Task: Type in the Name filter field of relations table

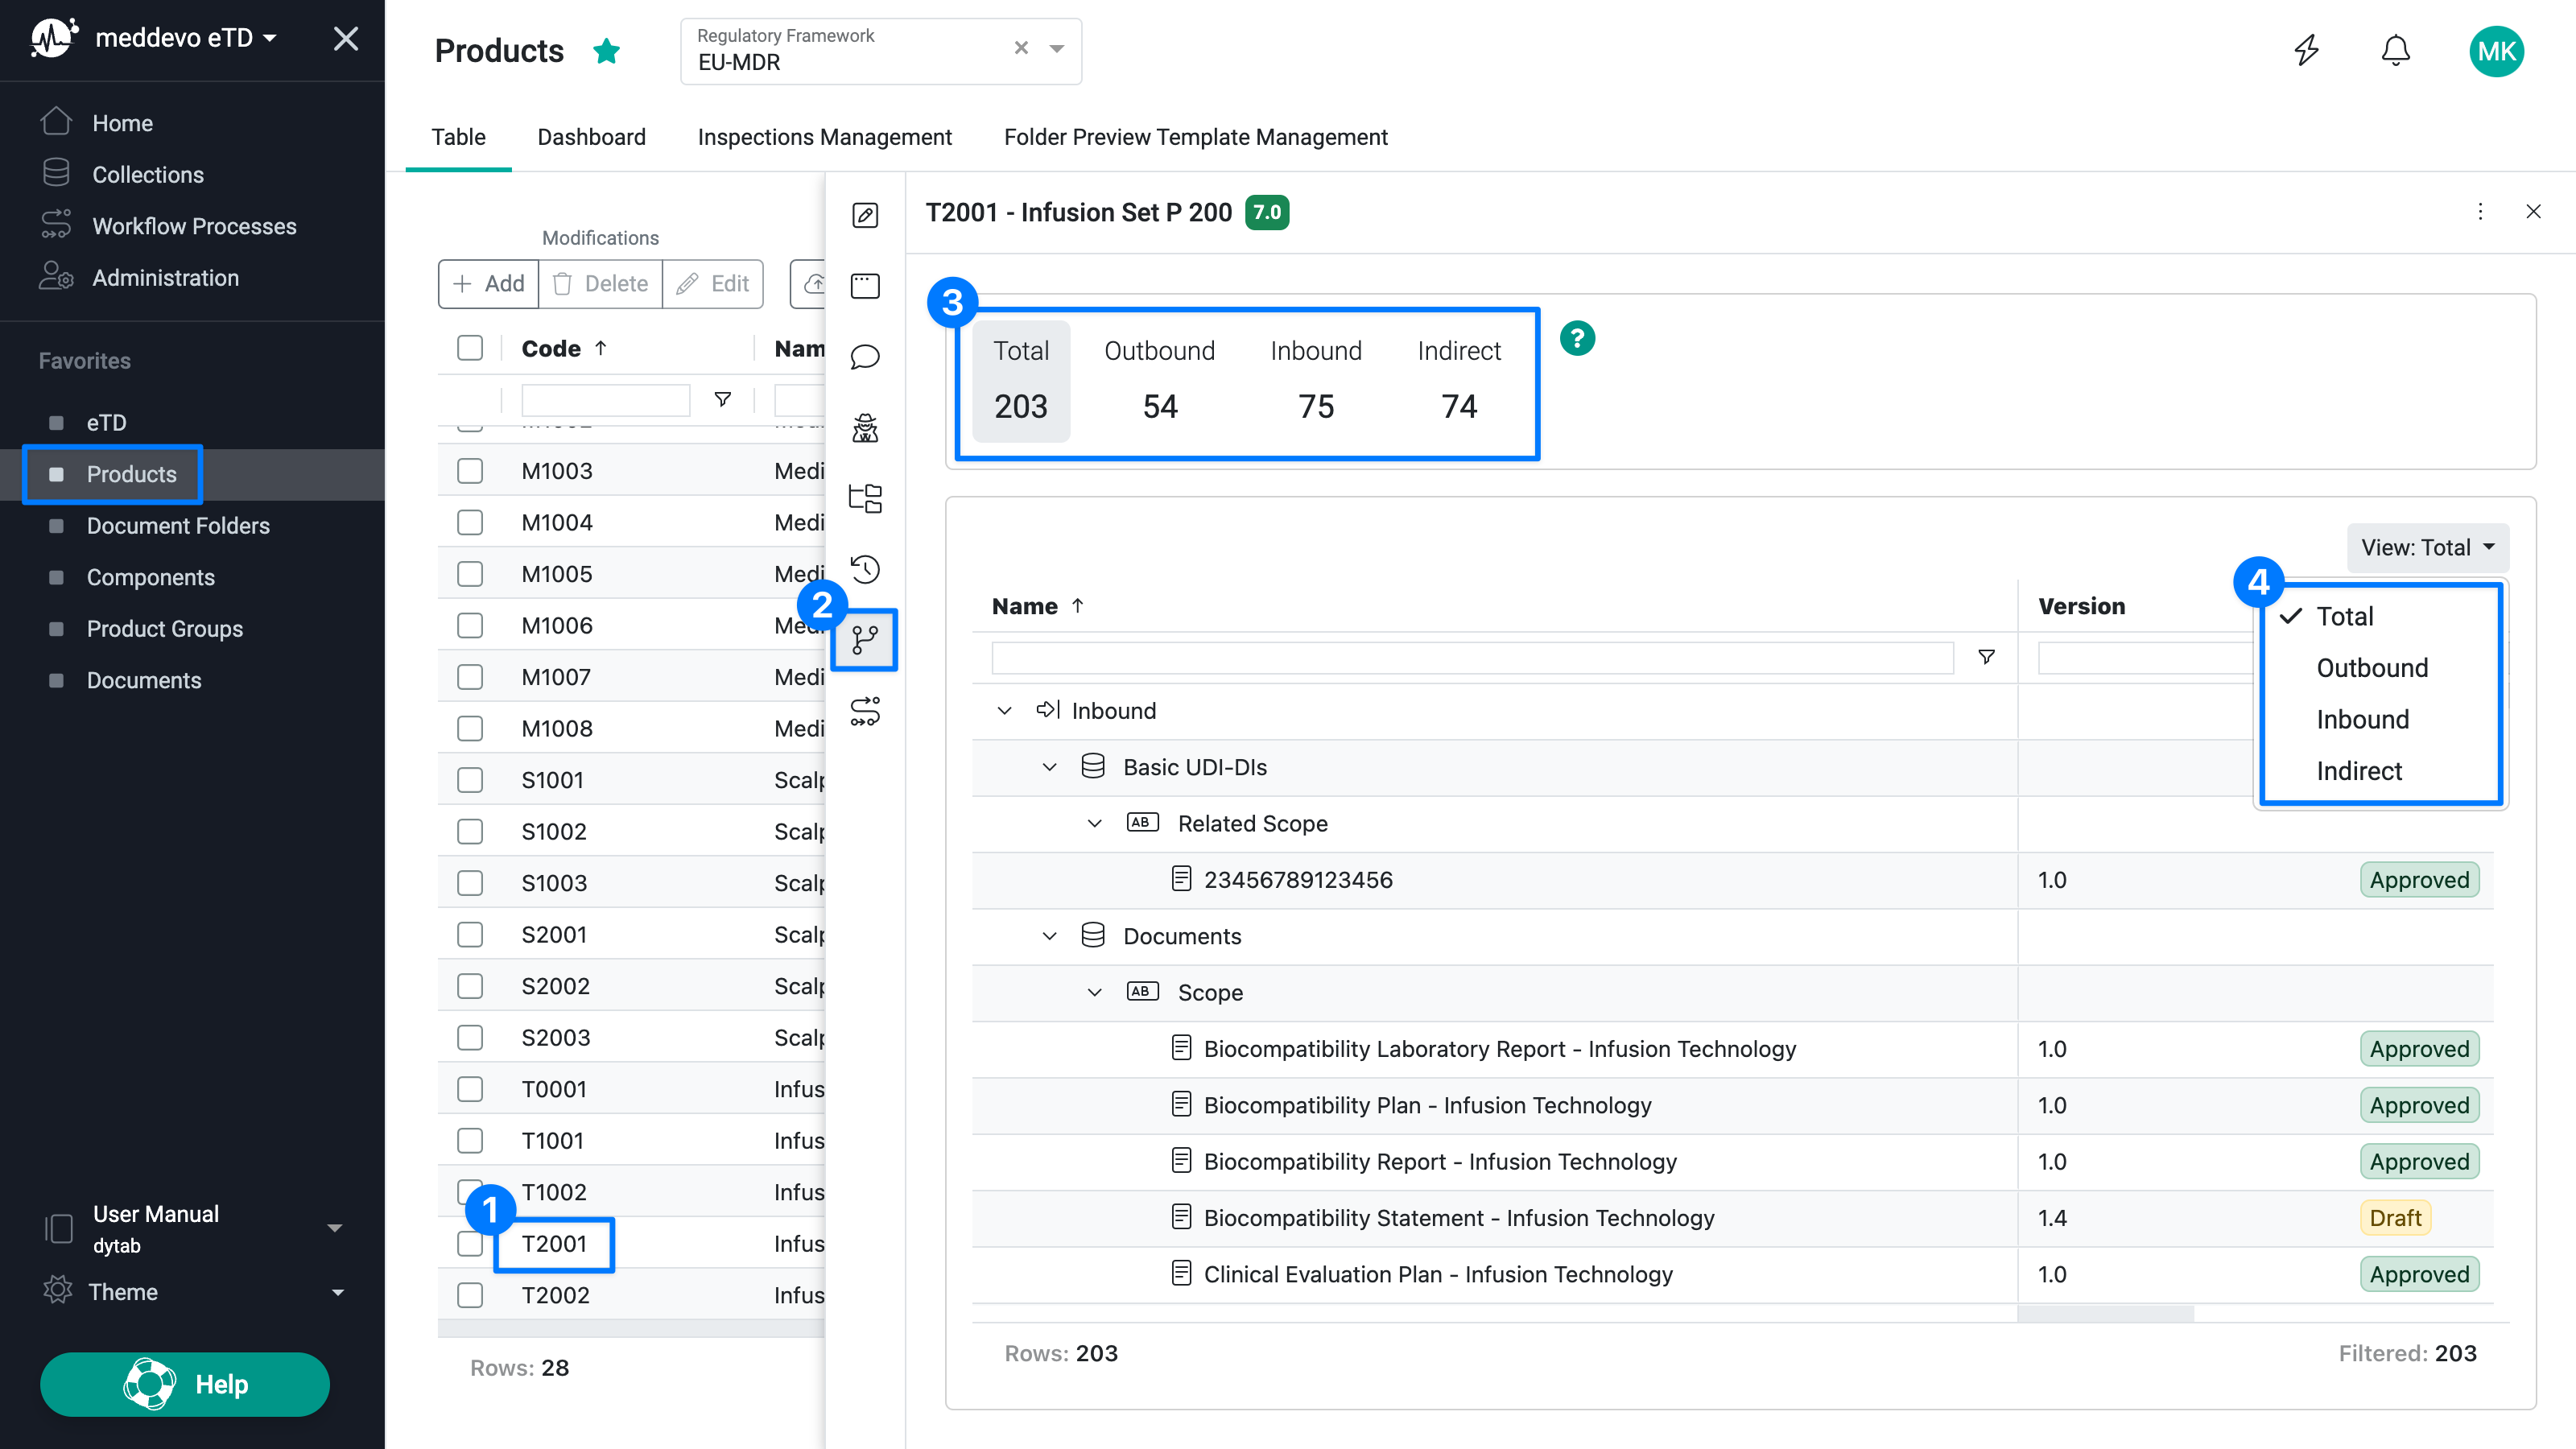Action: click(1470, 657)
